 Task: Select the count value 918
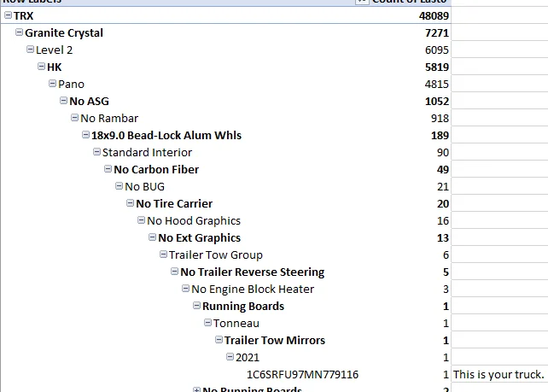coord(440,118)
